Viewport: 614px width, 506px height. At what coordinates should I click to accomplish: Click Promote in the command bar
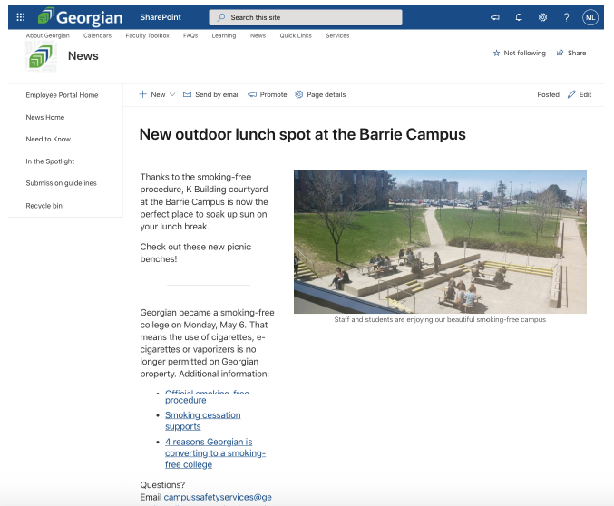click(x=267, y=94)
